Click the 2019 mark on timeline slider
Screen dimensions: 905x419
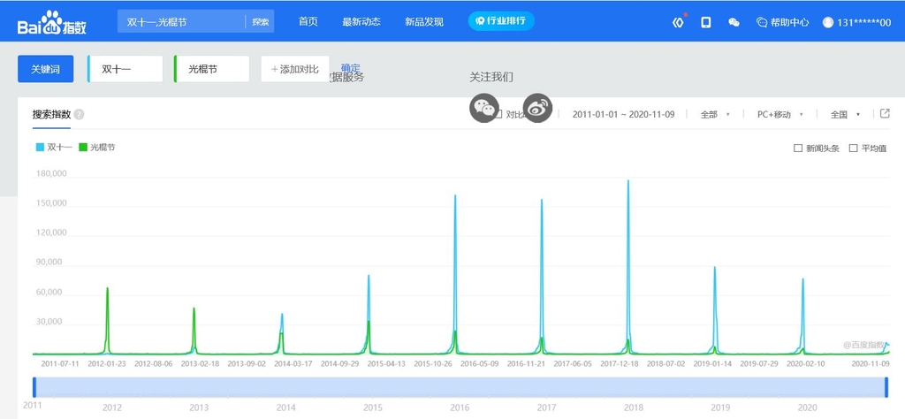point(720,408)
